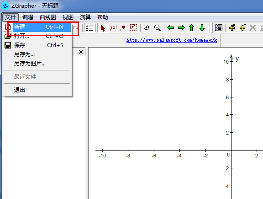This screenshot has height=199, width=263.
Task: Open the 文件 (File) menu
Action: click(x=11, y=17)
